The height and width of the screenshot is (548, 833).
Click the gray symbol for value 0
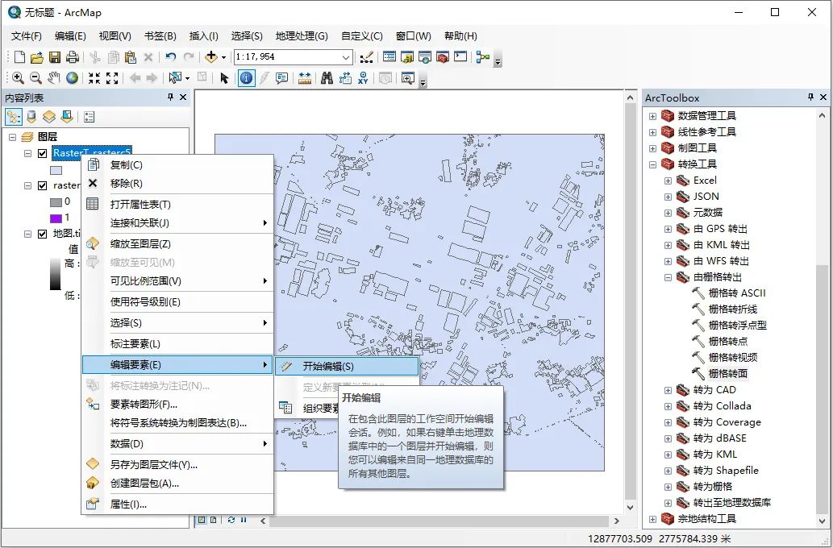(56, 202)
